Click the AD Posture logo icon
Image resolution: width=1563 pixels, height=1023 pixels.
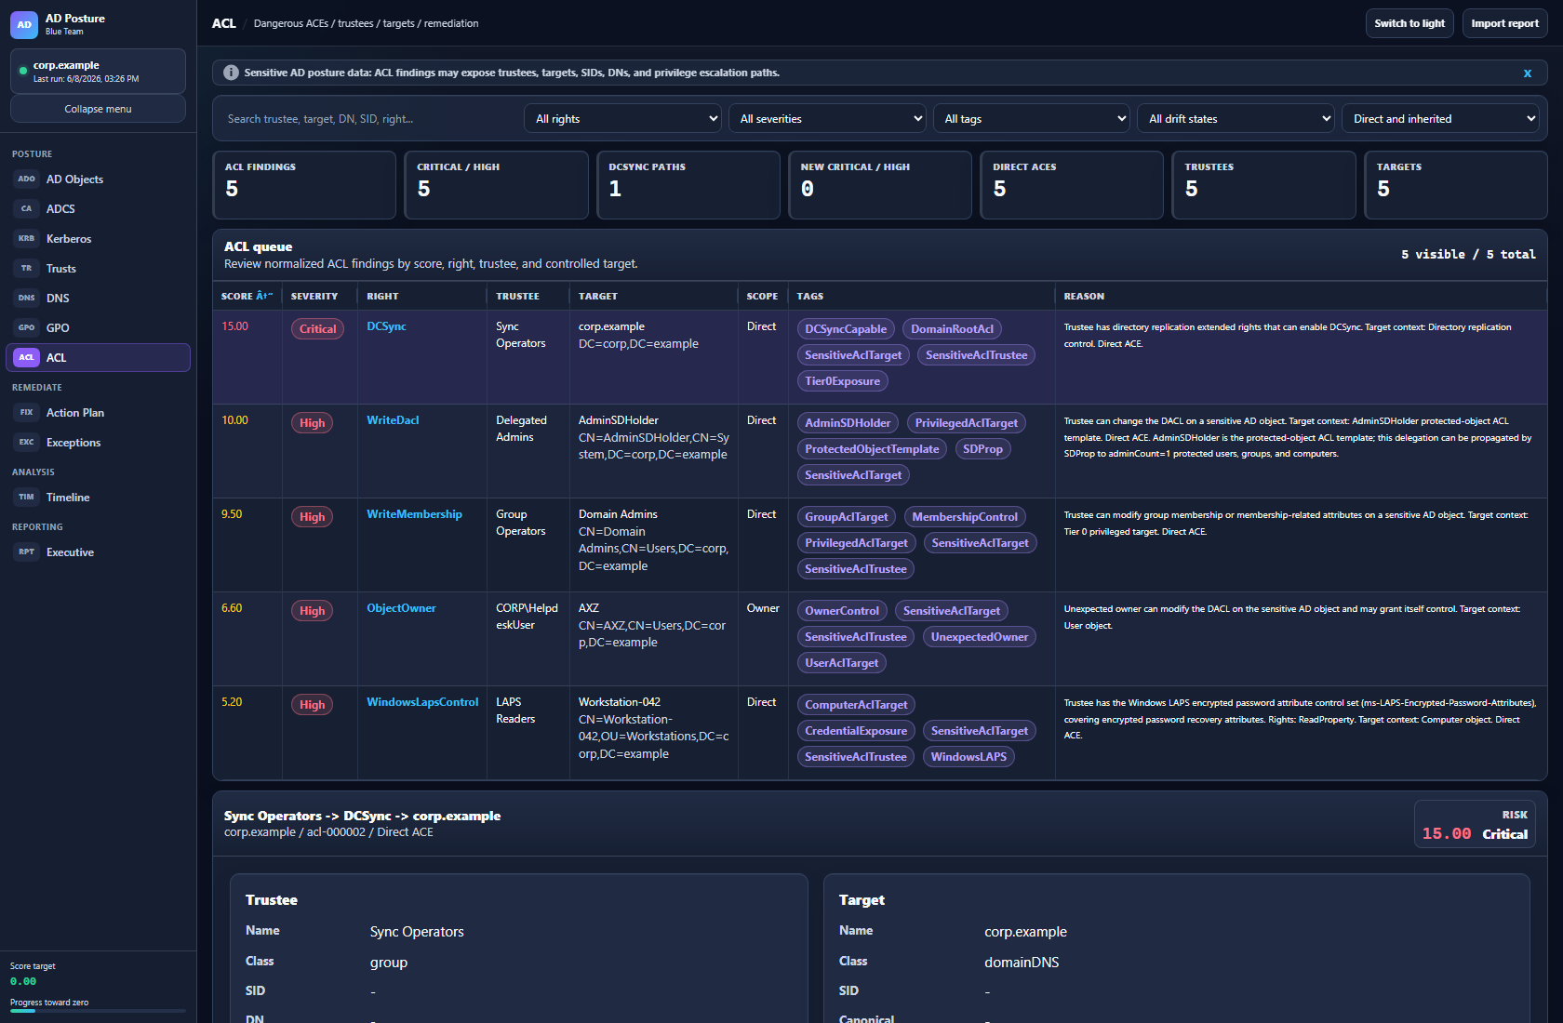coord(24,24)
